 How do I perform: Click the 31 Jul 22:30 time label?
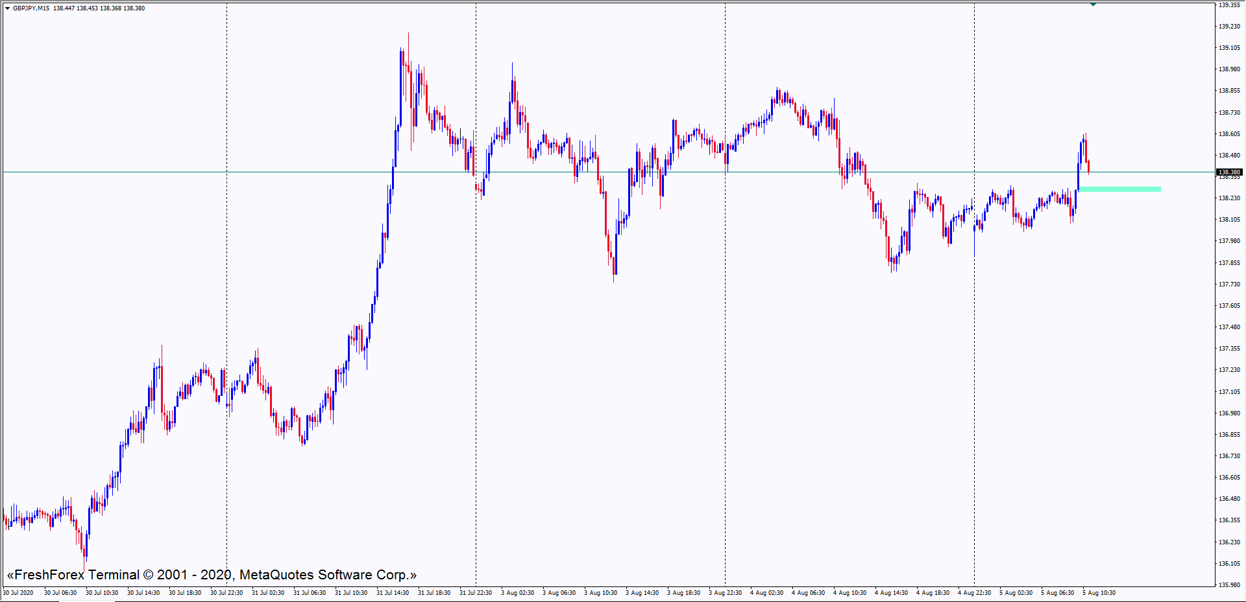tap(476, 593)
